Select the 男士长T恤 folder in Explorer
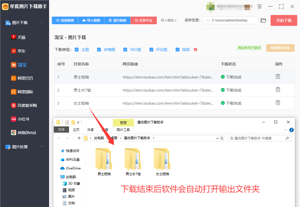This screenshot has width=300, height=207. click(x=133, y=162)
